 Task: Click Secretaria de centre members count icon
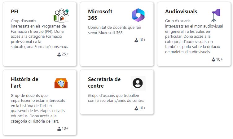pos(136,108)
